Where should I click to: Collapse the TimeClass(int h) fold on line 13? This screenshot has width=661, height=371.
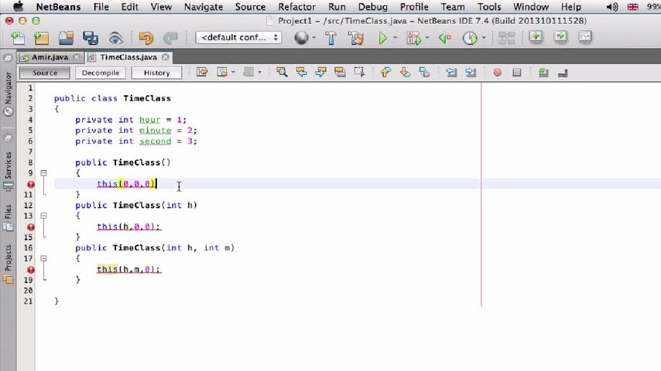43,216
